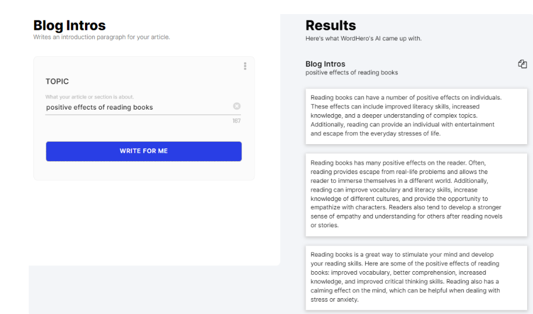Click the topic subtitle under Results' Blog Intros
Image resolution: width=533 pixels, height=314 pixels.
tap(351, 73)
